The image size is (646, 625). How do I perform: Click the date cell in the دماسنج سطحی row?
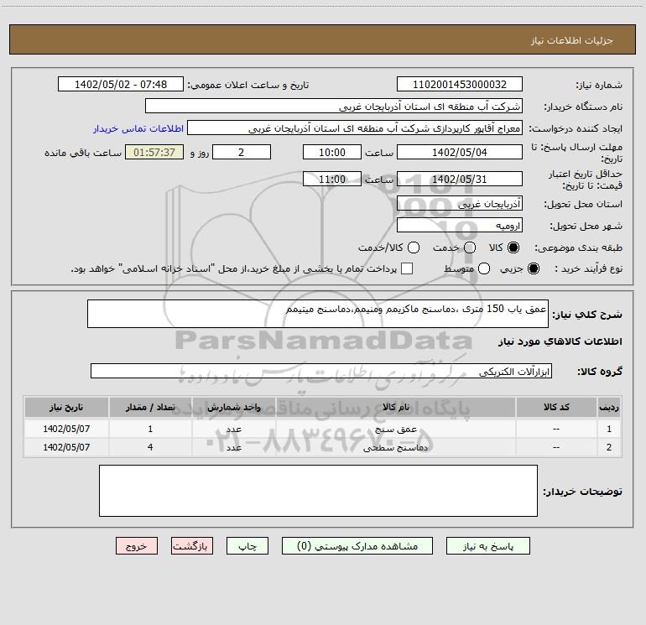pyautogui.click(x=66, y=447)
